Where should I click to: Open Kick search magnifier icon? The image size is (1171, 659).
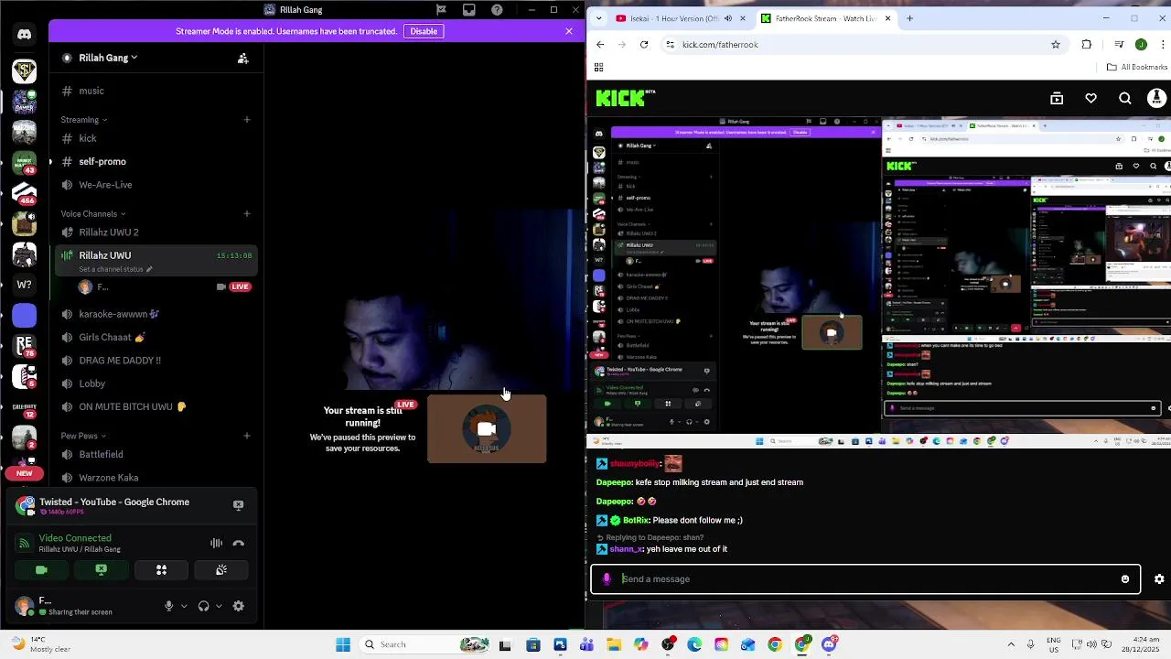coord(1125,98)
